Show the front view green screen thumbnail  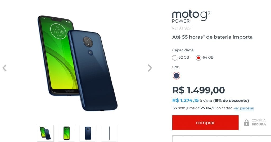(66, 133)
